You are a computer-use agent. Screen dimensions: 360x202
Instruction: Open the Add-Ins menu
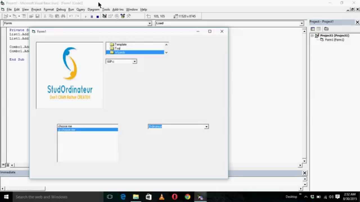118,10
